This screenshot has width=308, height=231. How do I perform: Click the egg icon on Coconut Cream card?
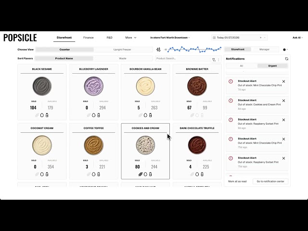click(x=42, y=174)
